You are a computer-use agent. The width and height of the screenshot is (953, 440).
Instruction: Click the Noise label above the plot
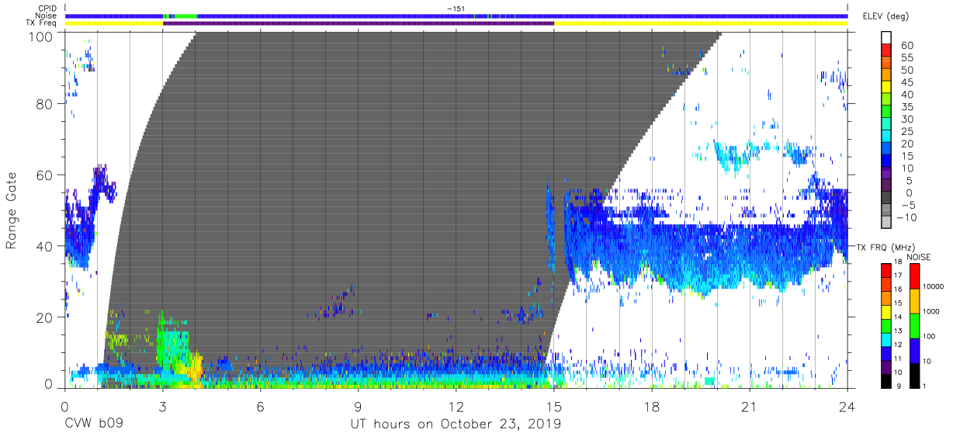[47, 16]
